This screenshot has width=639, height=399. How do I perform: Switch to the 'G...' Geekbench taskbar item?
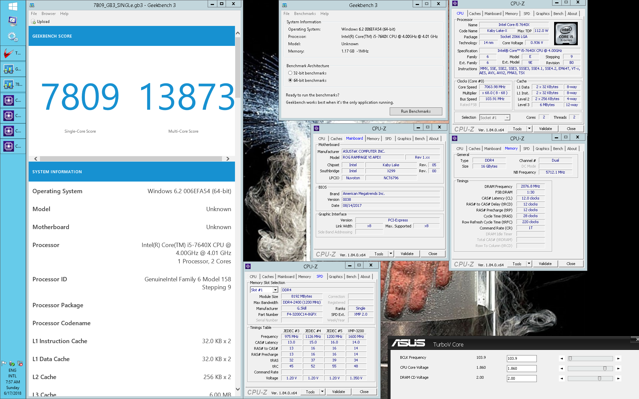point(13,69)
